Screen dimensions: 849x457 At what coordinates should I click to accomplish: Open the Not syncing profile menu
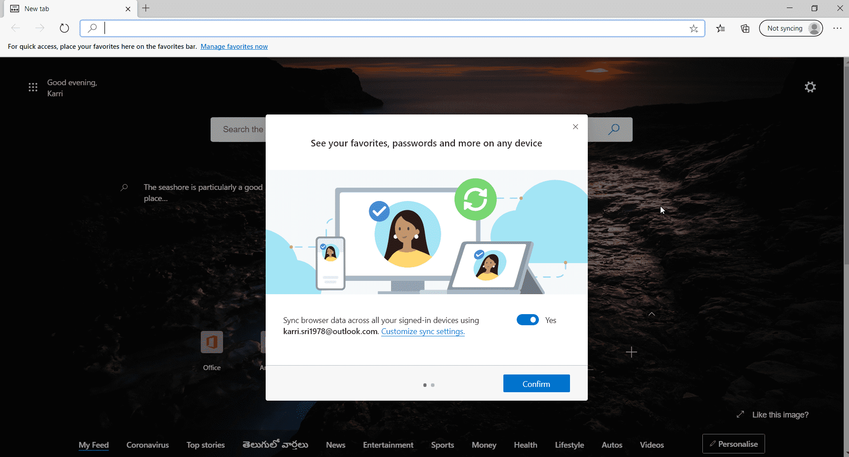point(791,28)
